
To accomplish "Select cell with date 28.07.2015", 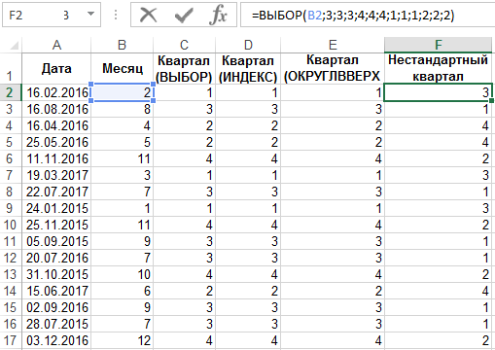I will click(56, 324).
